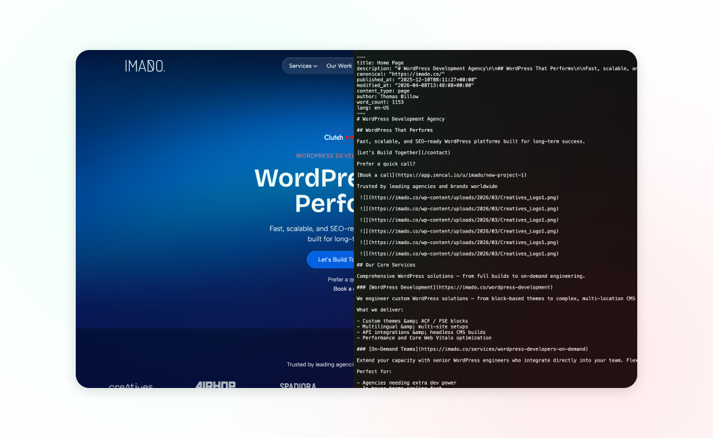Click the Creatives partner logo
This screenshot has height=438, width=713.
click(131, 386)
